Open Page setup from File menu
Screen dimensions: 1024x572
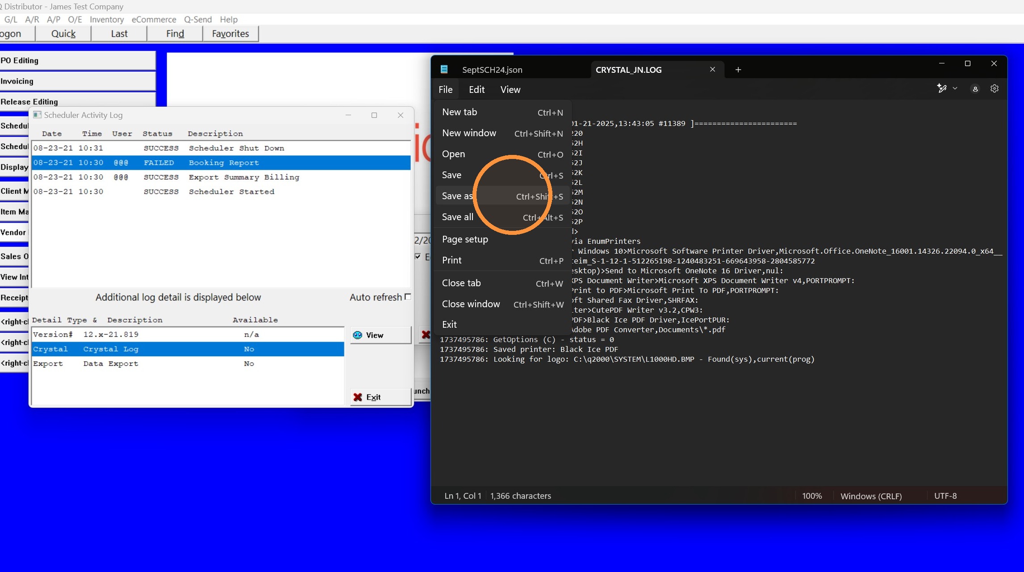502,239
